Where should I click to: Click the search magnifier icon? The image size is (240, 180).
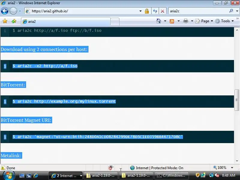(x=231, y=11)
